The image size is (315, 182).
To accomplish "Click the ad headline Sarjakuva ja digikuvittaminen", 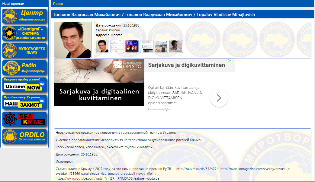I will pyautogui.click(x=186, y=65).
